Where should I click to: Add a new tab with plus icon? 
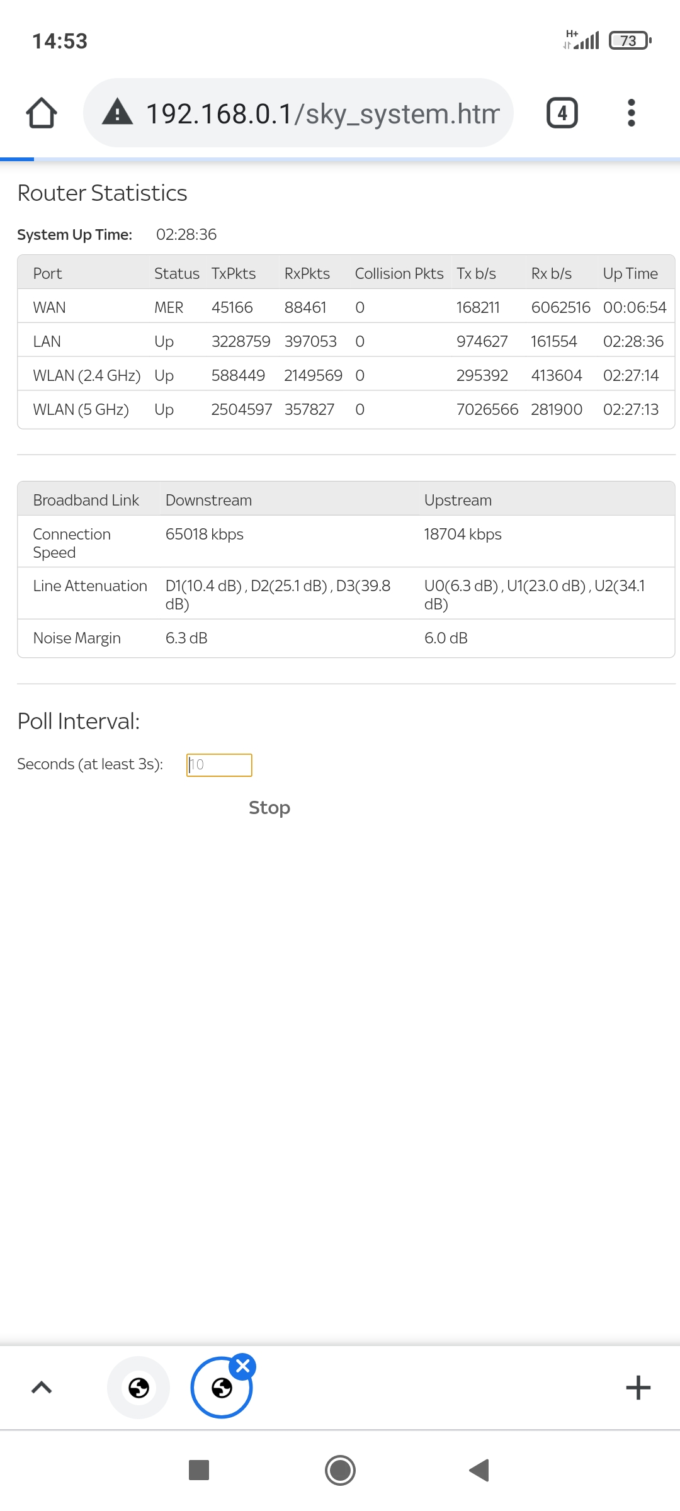638,1388
